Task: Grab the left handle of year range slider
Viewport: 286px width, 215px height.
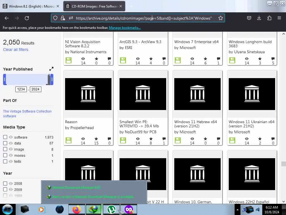Action: pyautogui.click(x=4, y=80)
